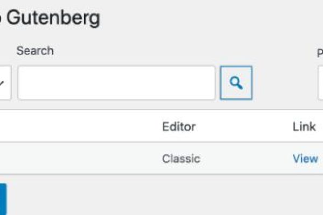The height and width of the screenshot is (215, 323).
Task: Click the Gutenberg page heading
Action: coord(54,18)
